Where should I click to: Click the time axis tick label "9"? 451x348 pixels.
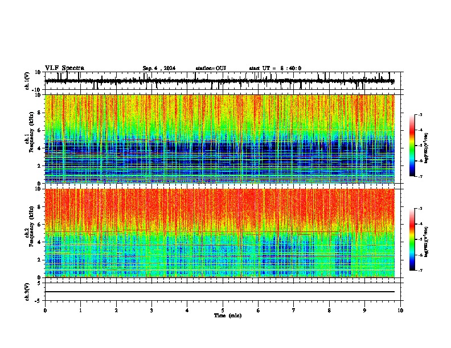(364, 310)
